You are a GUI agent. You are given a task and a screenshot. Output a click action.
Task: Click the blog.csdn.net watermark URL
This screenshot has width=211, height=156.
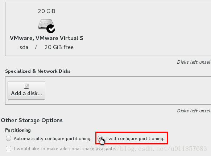(149, 149)
